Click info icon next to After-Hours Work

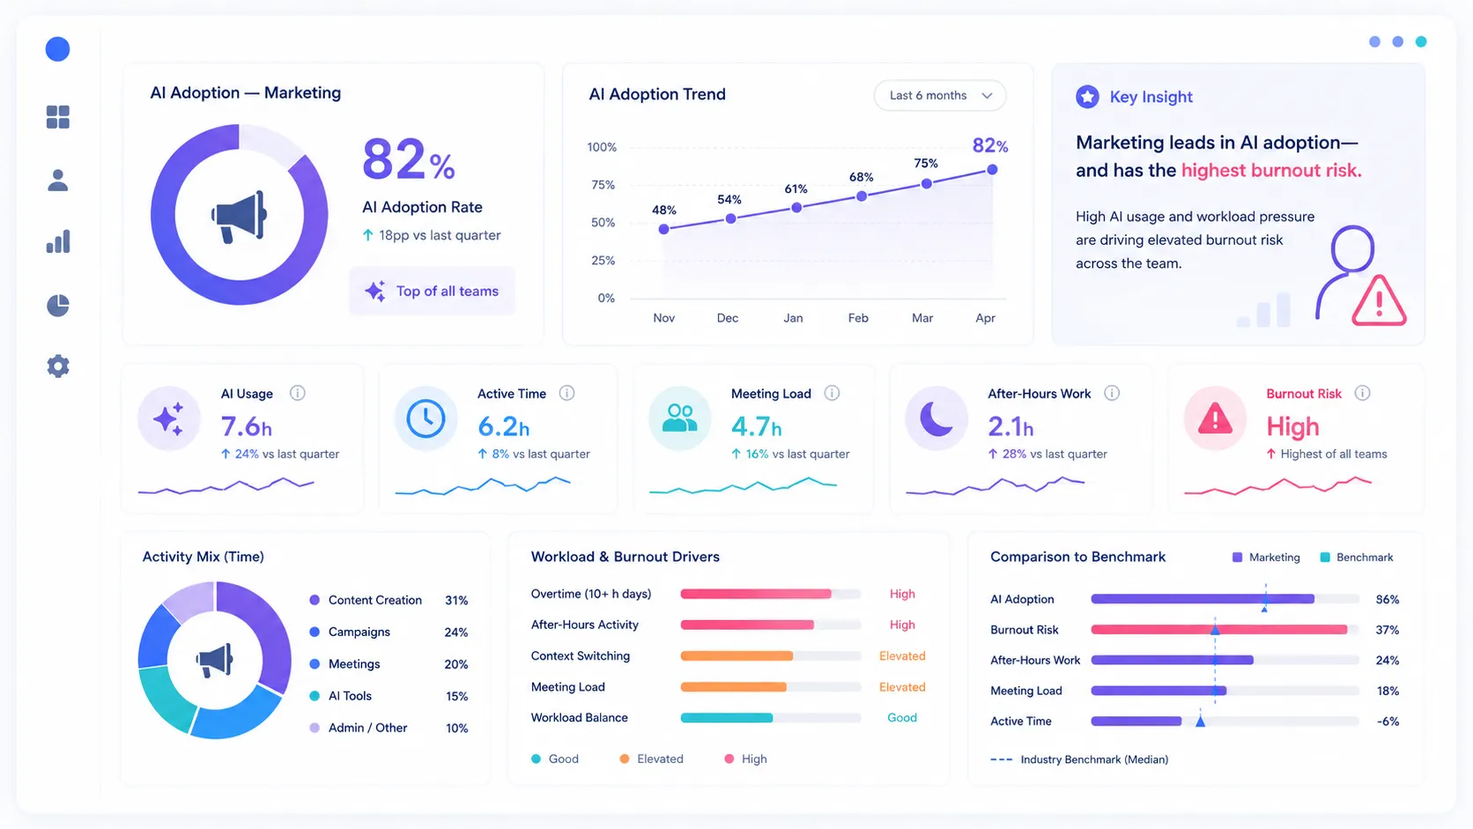(1112, 393)
